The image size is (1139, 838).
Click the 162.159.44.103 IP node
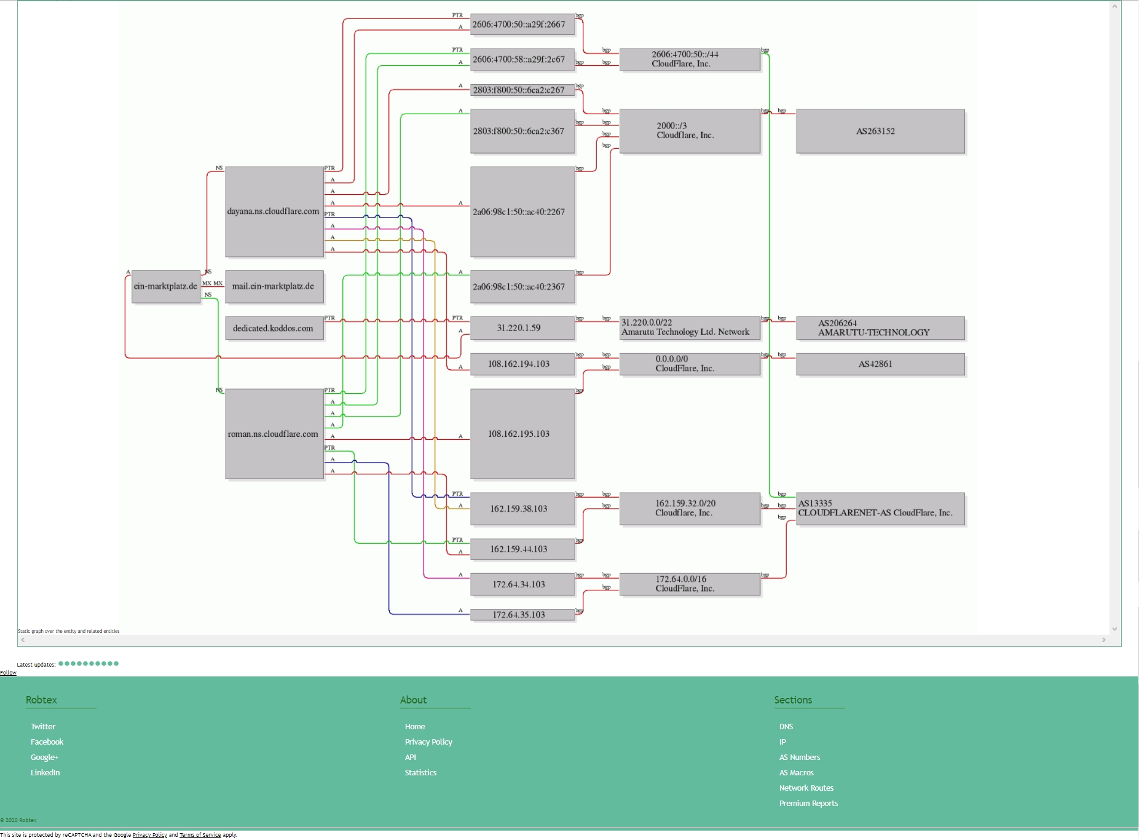point(522,549)
